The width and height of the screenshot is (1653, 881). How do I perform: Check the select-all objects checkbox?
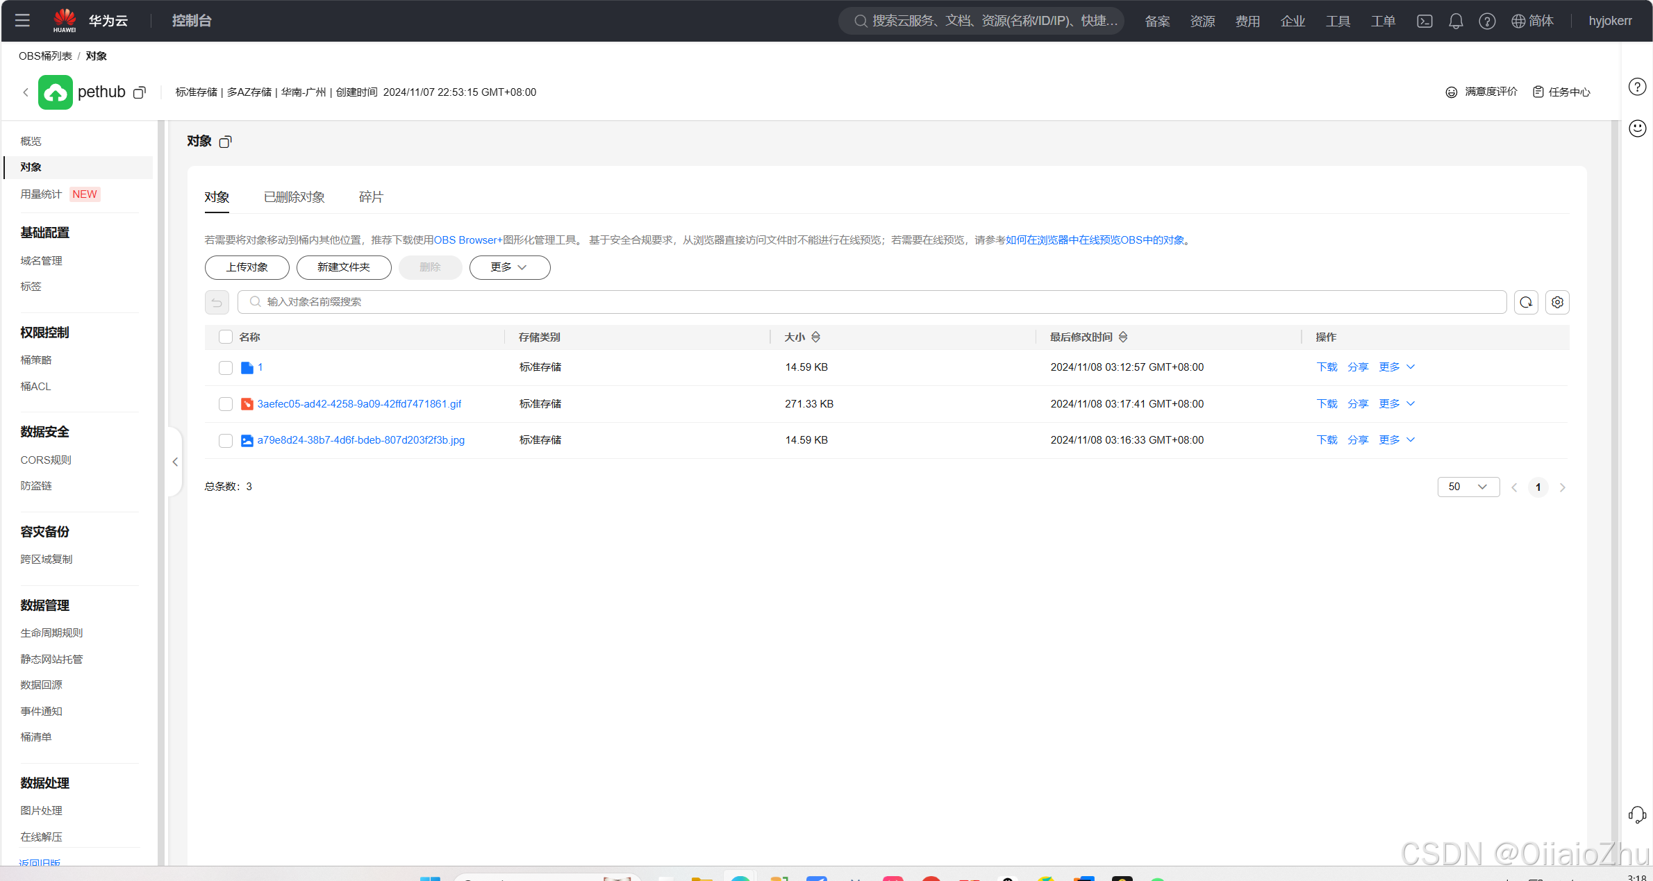tap(225, 337)
